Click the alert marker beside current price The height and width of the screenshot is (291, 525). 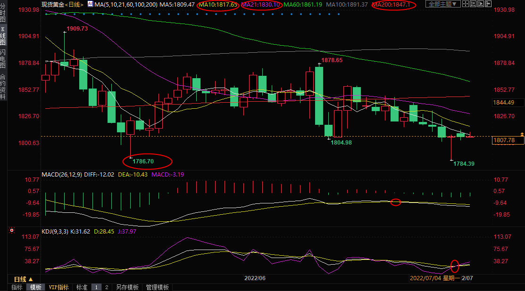(521, 134)
